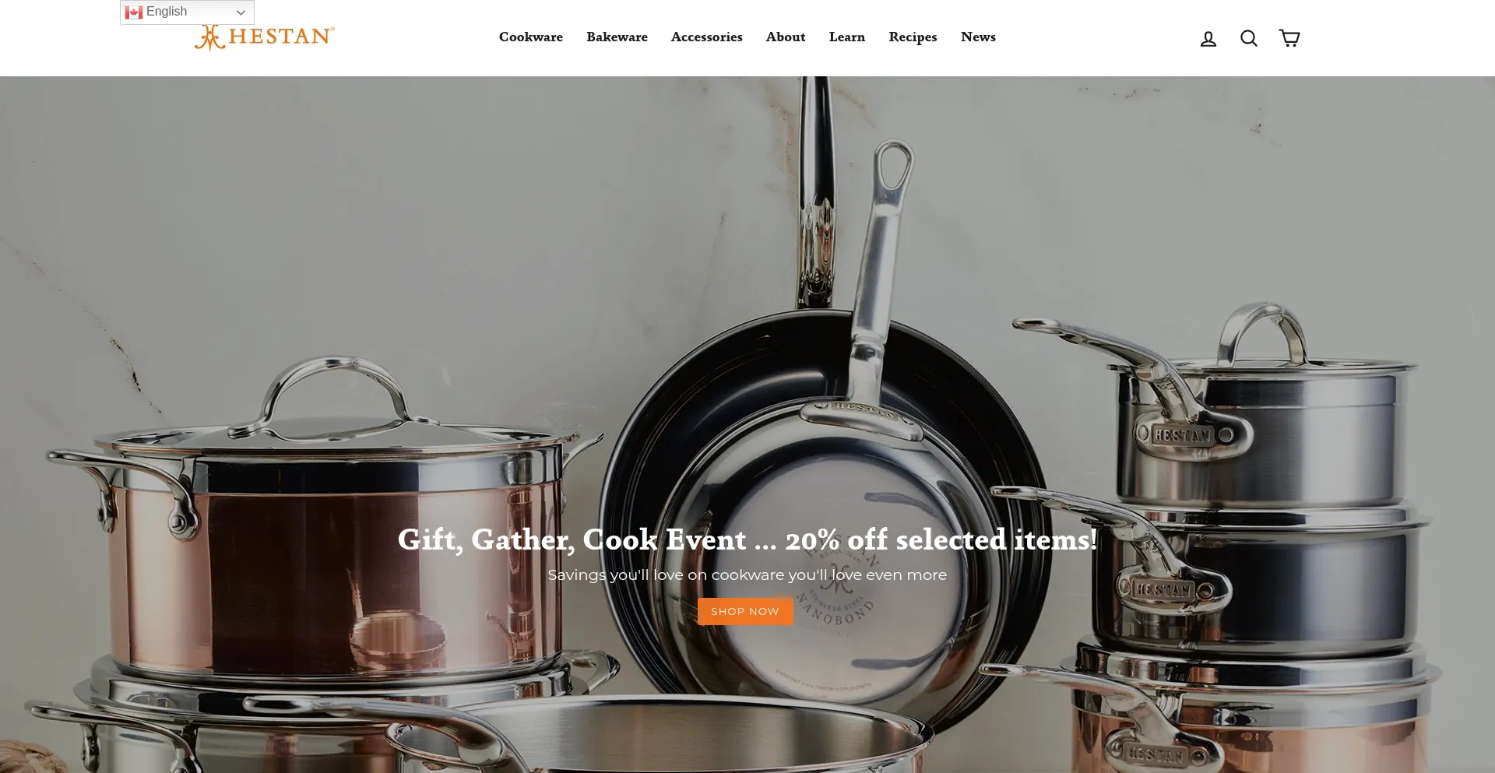This screenshot has height=773, width=1495.
Task: Click the orange SHOP NOW button
Action: [745, 611]
